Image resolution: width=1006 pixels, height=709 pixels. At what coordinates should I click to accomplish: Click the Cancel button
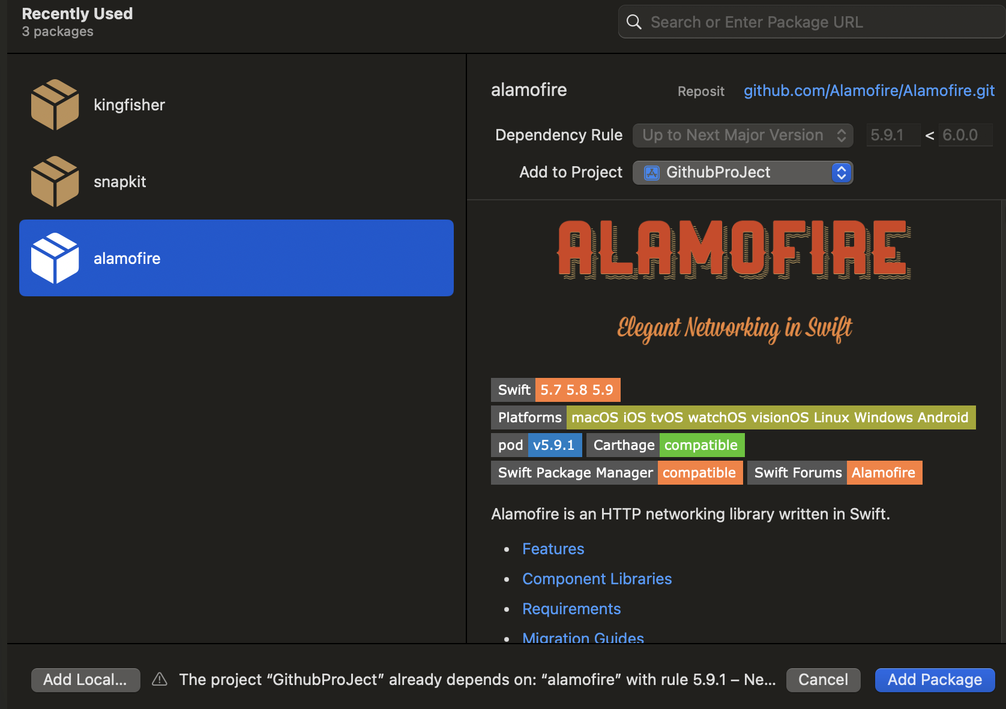[823, 680]
